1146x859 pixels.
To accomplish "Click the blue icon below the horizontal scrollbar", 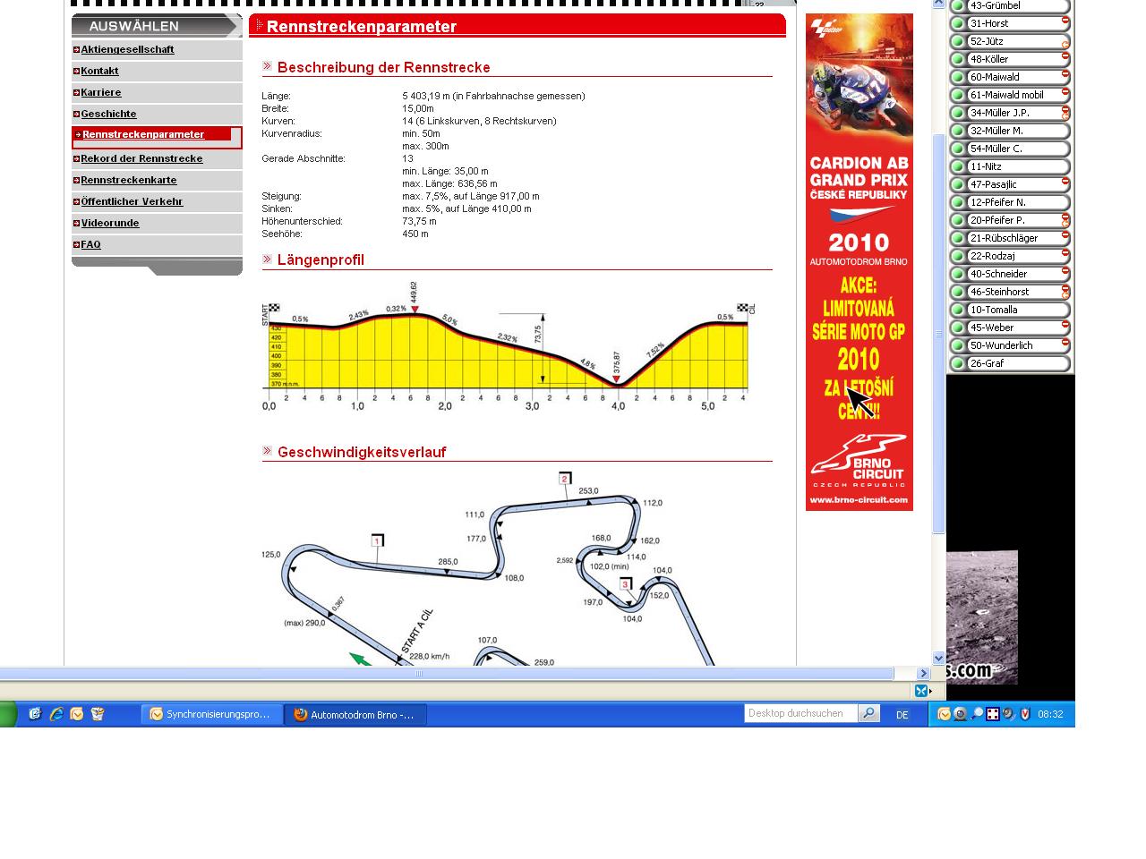I will 920,691.
